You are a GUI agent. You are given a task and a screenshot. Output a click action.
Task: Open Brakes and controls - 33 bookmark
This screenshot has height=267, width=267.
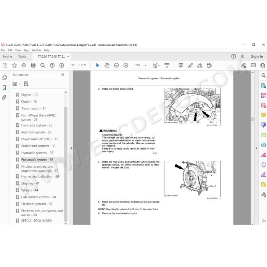click(x=38, y=146)
